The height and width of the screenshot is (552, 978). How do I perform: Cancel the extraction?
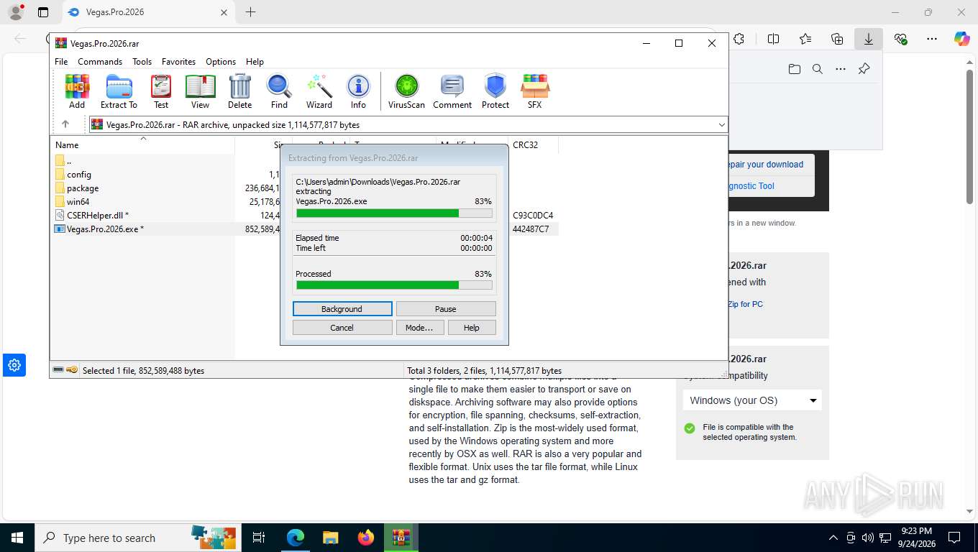[x=342, y=328]
